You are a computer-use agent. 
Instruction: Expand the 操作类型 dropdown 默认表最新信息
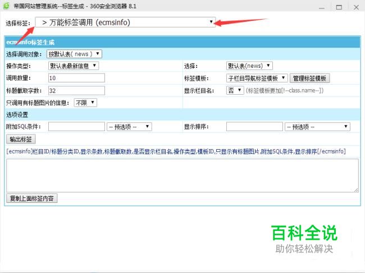coord(74,66)
